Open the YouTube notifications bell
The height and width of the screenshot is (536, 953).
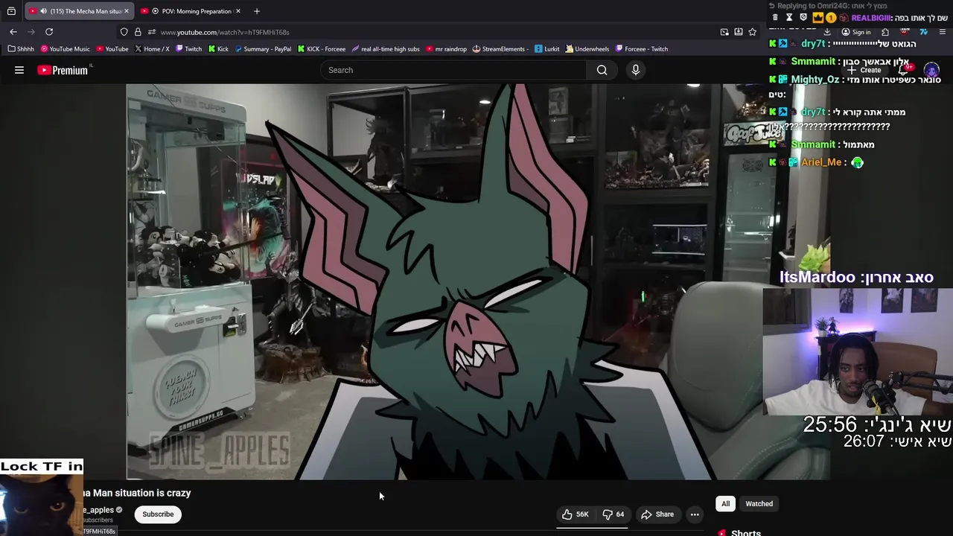tap(904, 70)
